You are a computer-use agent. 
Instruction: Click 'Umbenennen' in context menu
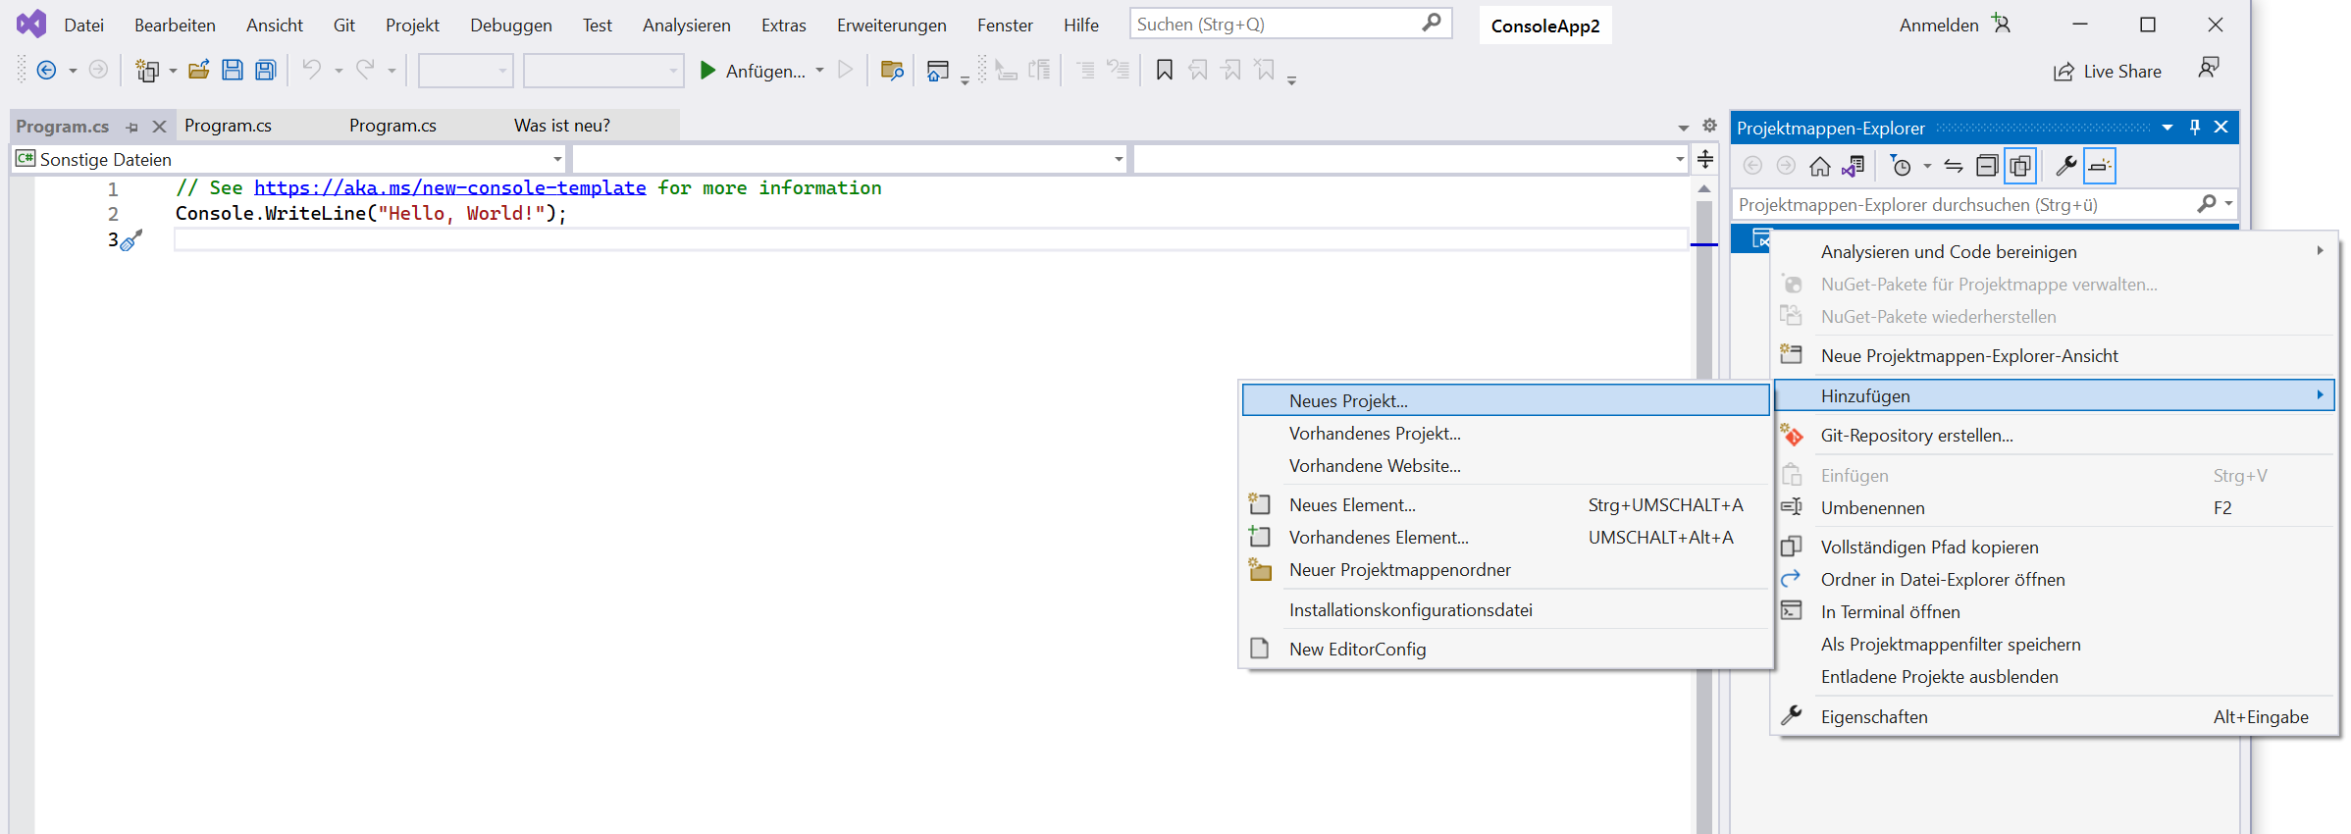point(2055,507)
